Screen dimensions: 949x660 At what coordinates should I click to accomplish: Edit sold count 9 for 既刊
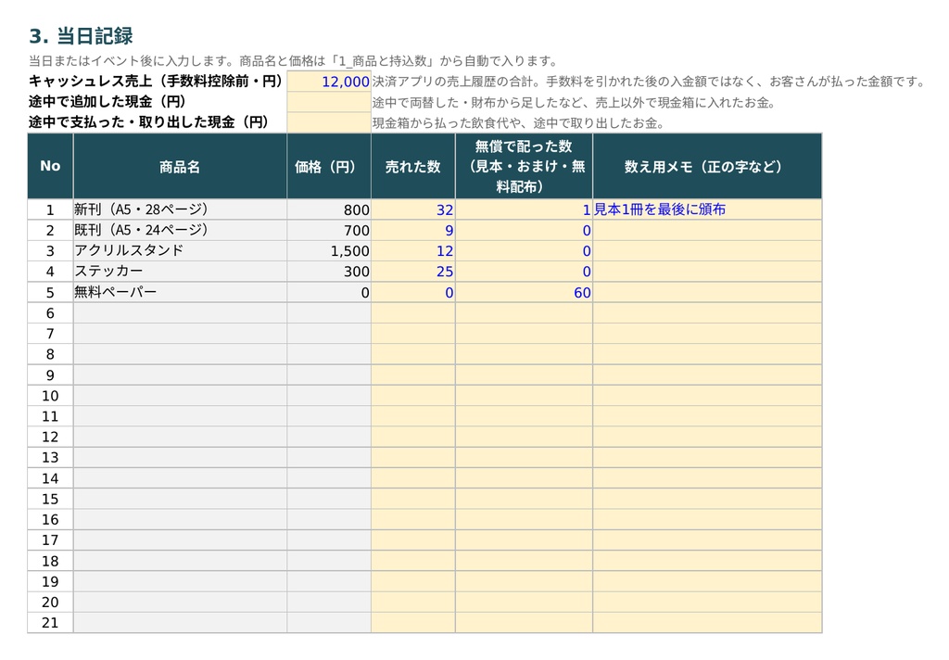412,230
